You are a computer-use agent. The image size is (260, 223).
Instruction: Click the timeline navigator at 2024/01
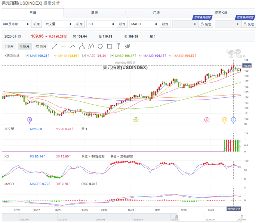pyautogui.click(x=100, y=219)
